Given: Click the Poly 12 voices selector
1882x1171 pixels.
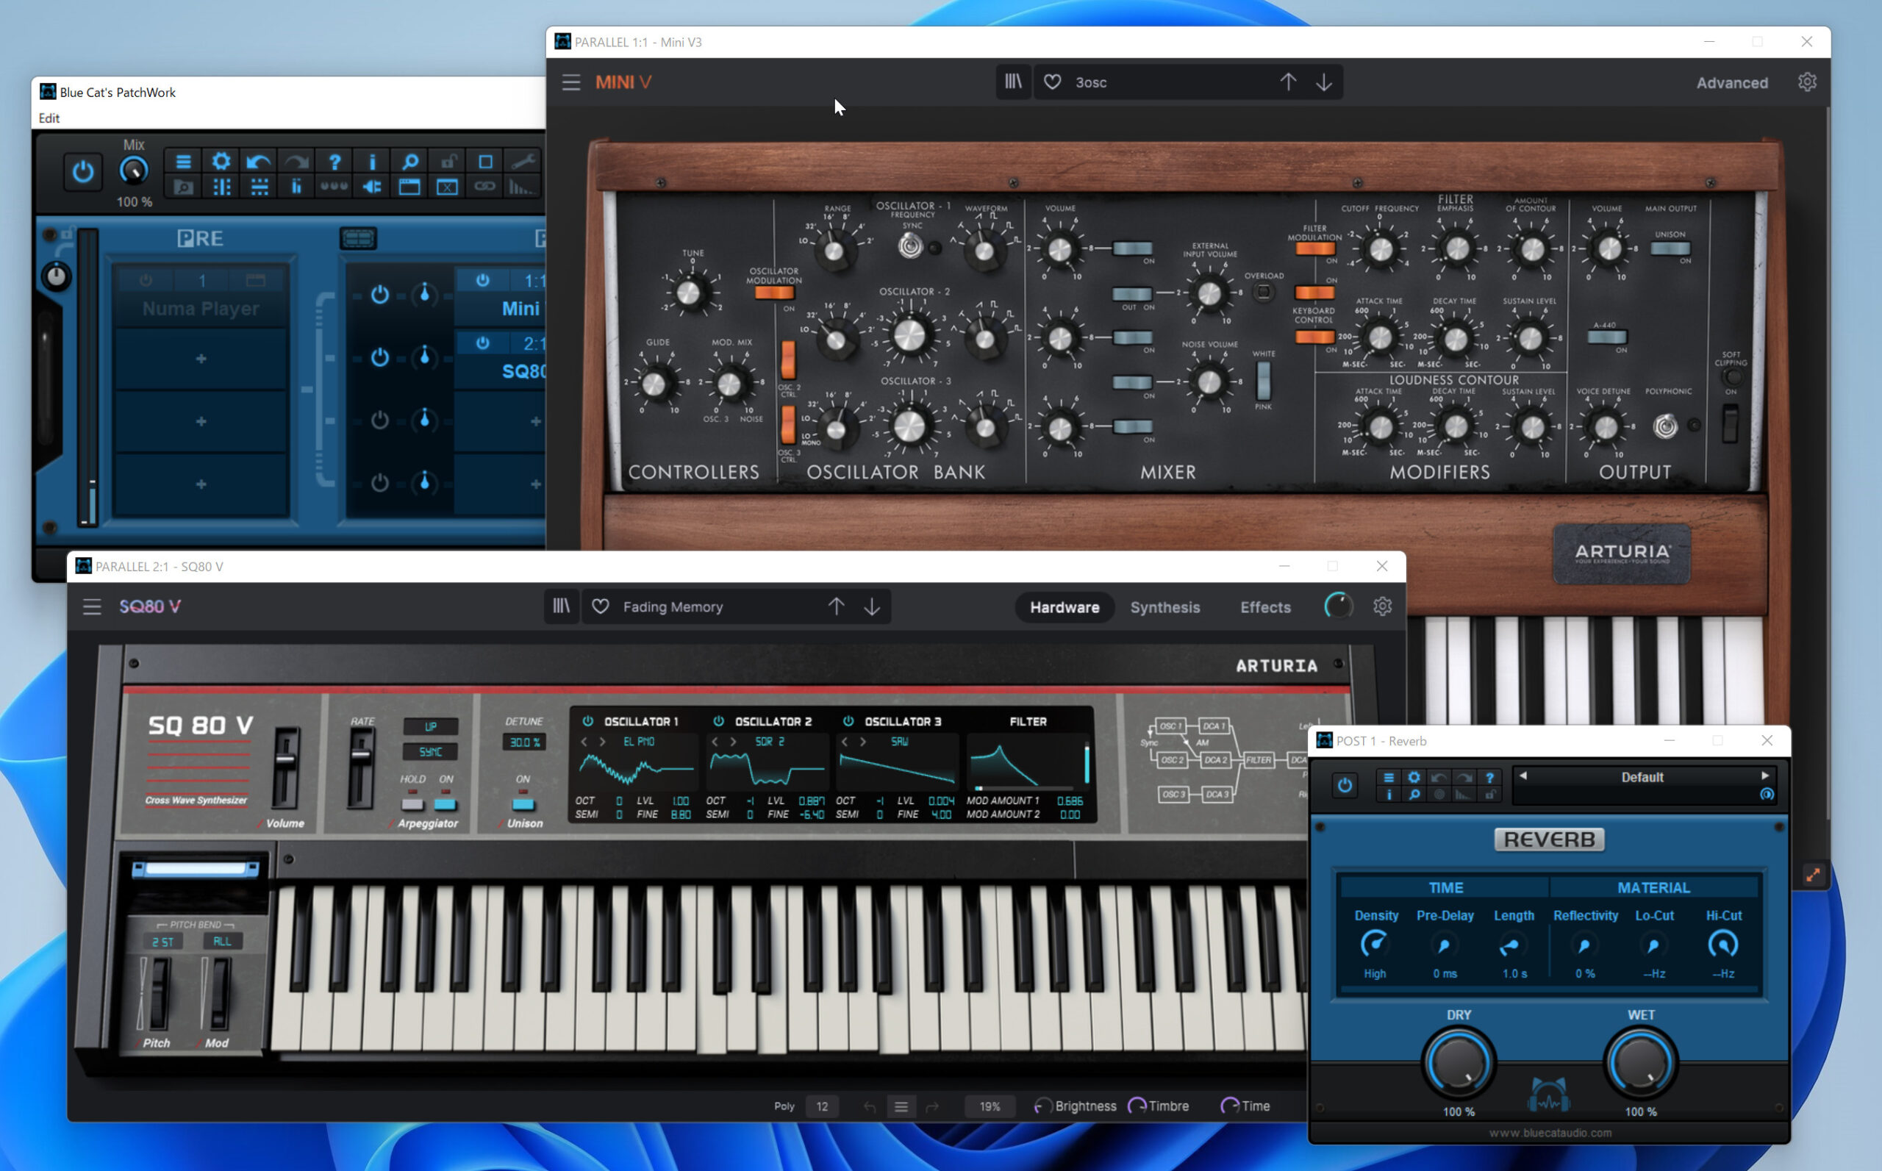Looking at the screenshot, I should (822, 1106).
